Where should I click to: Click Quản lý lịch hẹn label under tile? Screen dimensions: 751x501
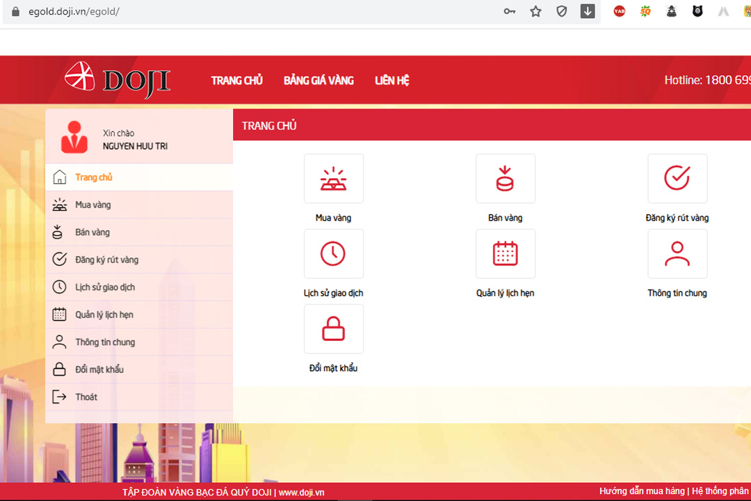click(x=505, y=293)
